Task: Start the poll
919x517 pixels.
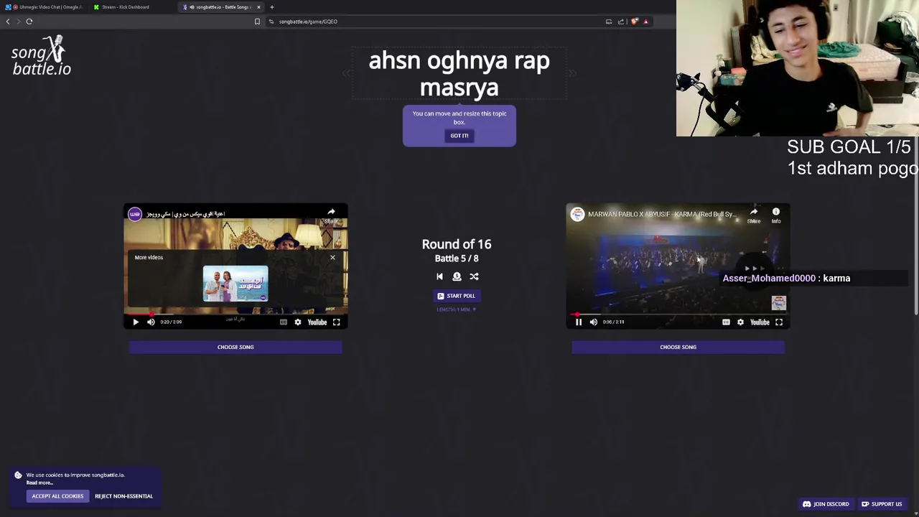Action: (456, 296)
